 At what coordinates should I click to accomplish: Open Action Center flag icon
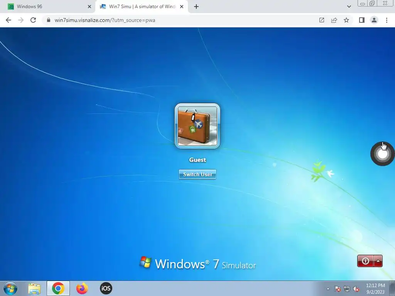pyautogui.click(x=338, y=289)
